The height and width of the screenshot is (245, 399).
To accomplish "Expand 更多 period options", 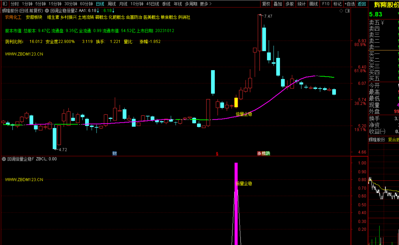I will tap(206, 4).
